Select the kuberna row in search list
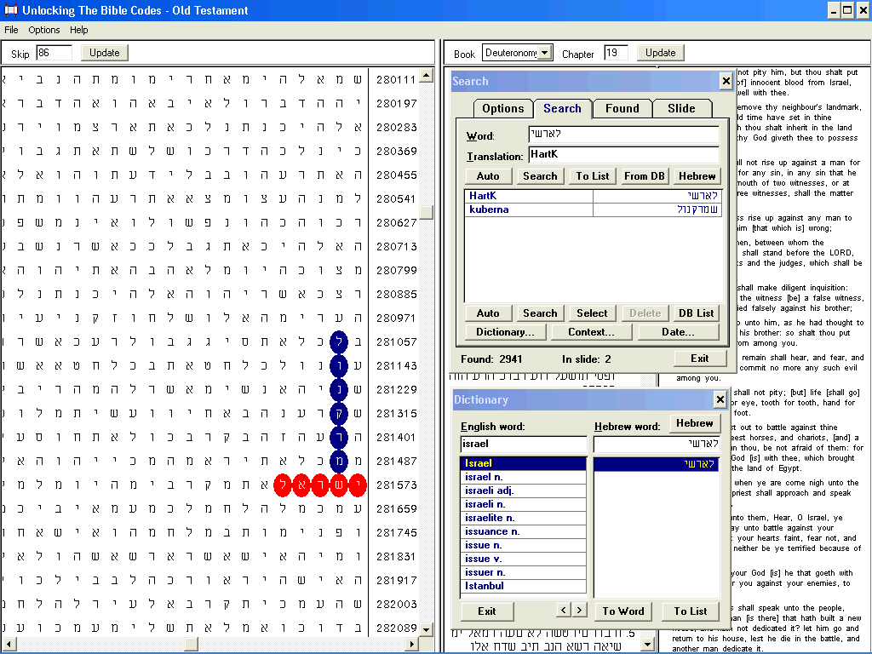The height and width of the screenshot is (654, 872). click(x=528, y=209)
